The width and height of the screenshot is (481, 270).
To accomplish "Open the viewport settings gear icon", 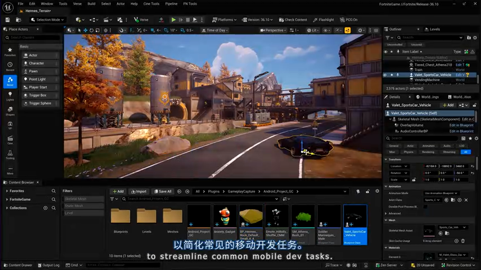I will tap(359, 30).
